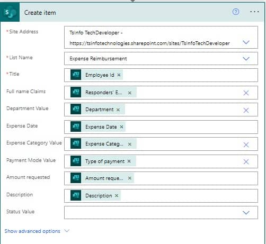Expand the List Name dropdown
This screenshot has width=266, height=244.
pos(246,59)
